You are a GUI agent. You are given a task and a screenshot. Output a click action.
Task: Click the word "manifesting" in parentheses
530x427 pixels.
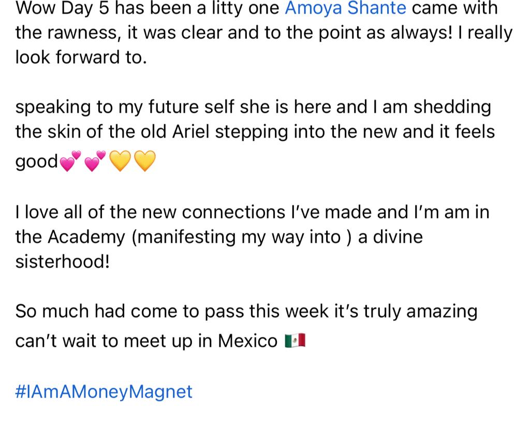coord(186,238)
